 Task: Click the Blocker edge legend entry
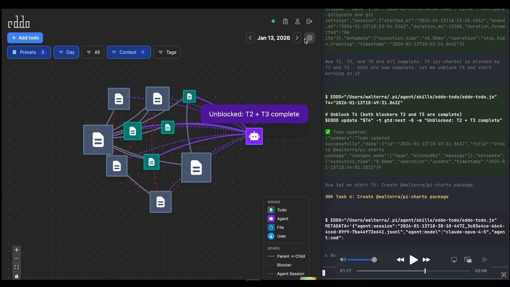coord(280,265)
